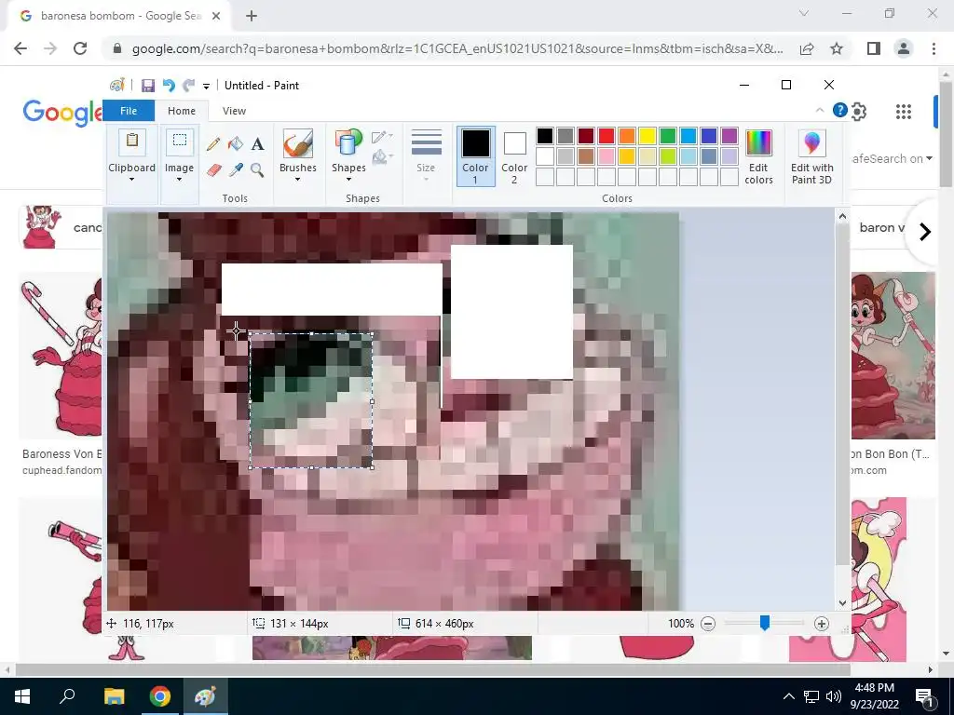Viewport: 954px width, 715px height.
Task: Open Paint Help question mark icon
Action: point(839,110)
